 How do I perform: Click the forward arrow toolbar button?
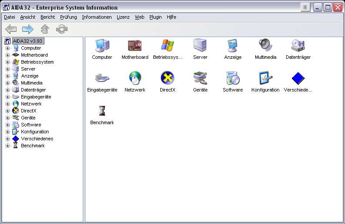pos(28,29)
